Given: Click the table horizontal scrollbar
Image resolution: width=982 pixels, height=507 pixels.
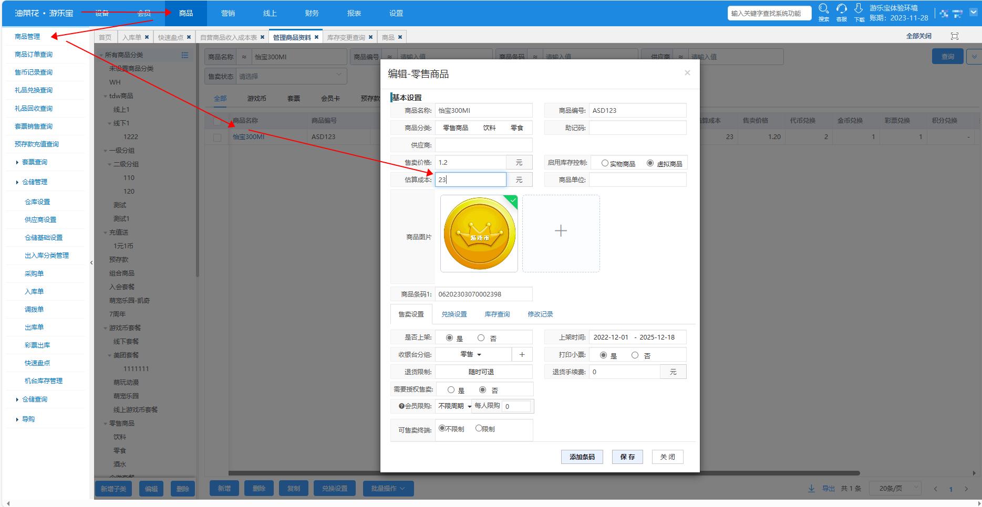Looking at the screenshot, I should pyautogui.click(x=544, y=473).
